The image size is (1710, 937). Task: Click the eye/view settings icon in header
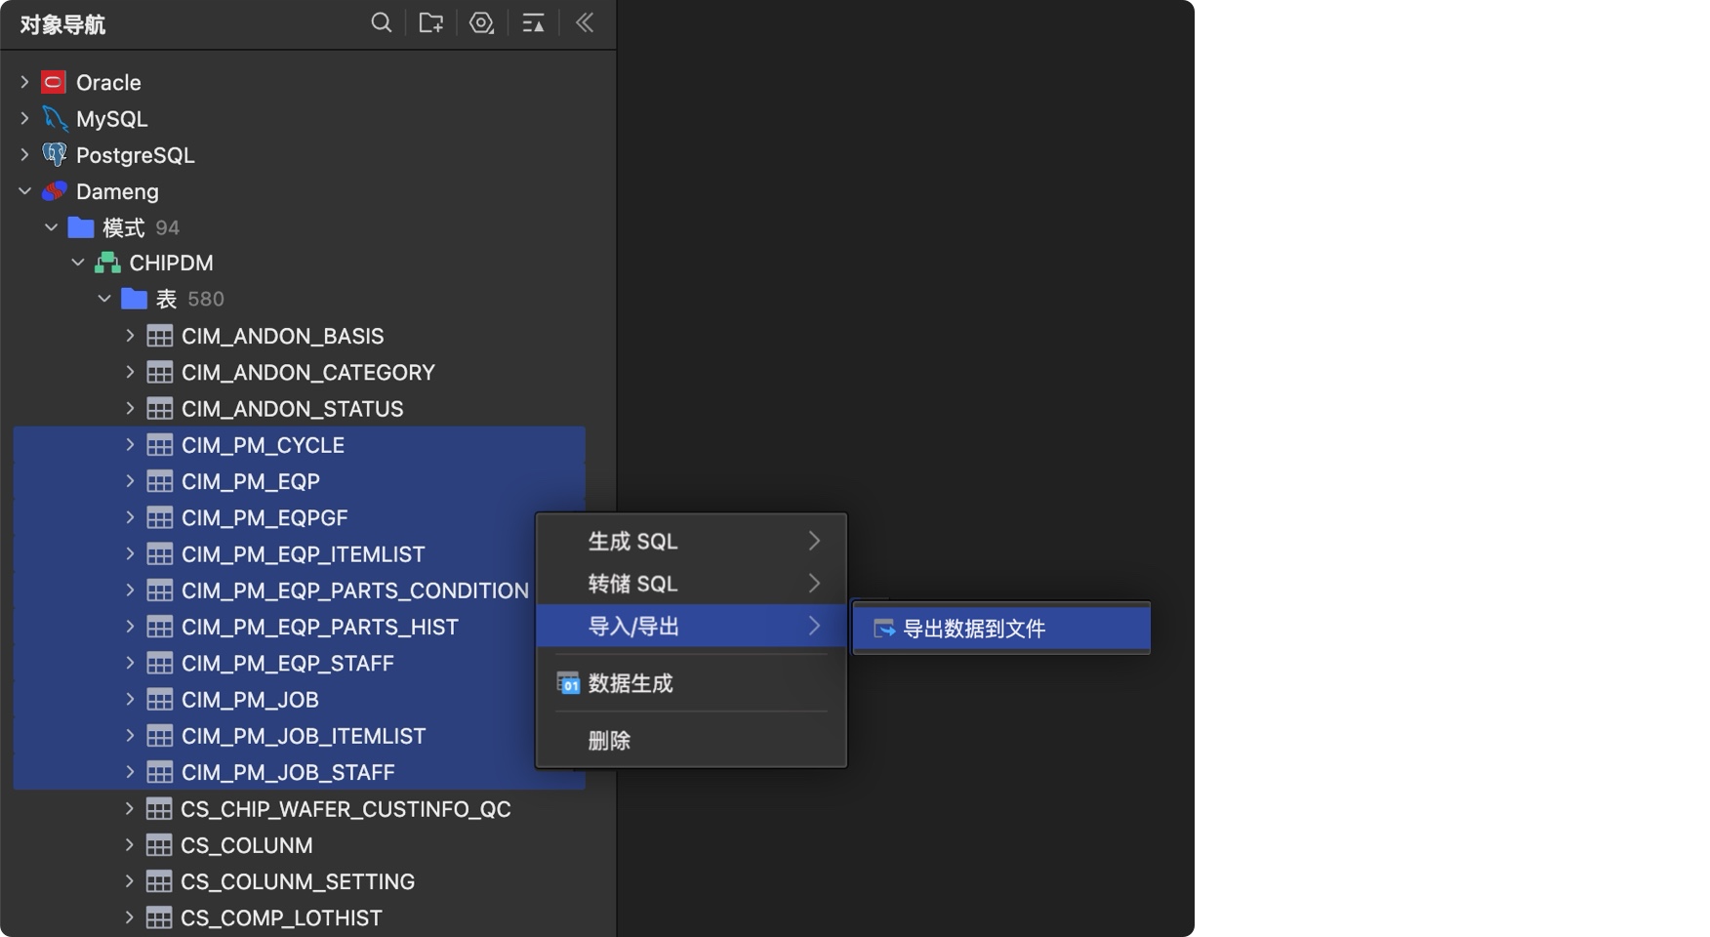click(x=482, y=22)
